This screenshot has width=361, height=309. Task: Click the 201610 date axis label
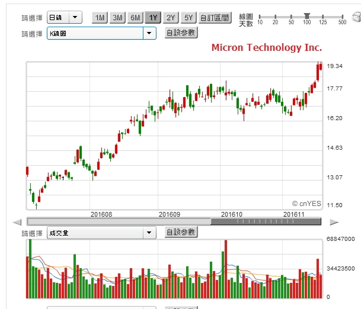coord(232,214)
